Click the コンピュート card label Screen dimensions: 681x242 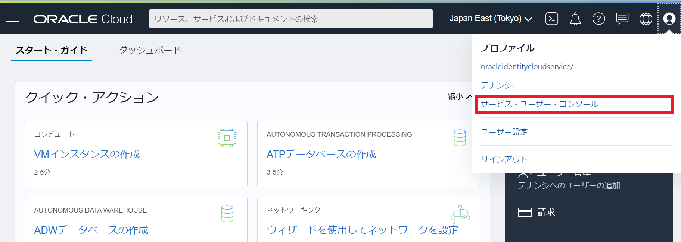[x=55, y=134]
